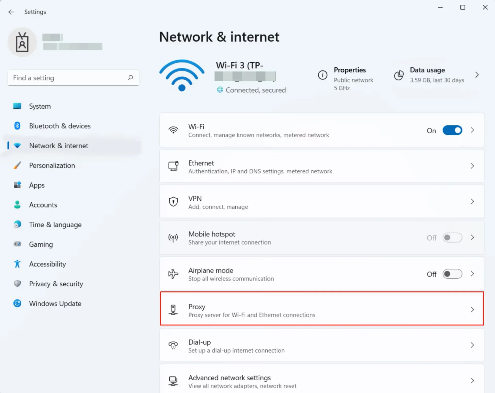495x393 pixels.
Task: Enable the Mobile hotspot toggle
Action: coord(452,238)
